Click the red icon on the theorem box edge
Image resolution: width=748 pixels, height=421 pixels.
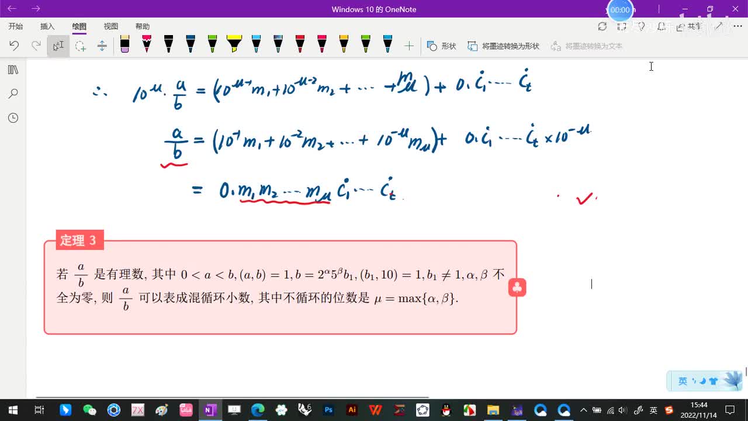pos(517,288)
